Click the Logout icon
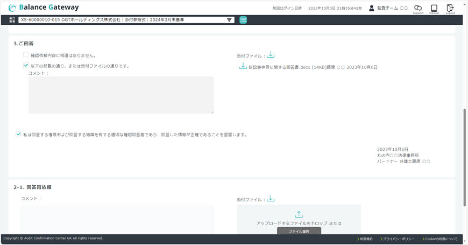Viewport: 468px width, 245px height. coord(450,9)
